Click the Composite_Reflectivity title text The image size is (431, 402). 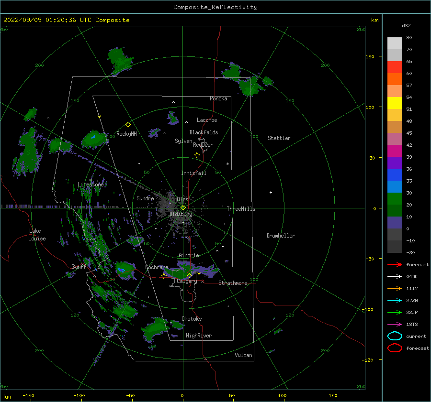[215, 7]
